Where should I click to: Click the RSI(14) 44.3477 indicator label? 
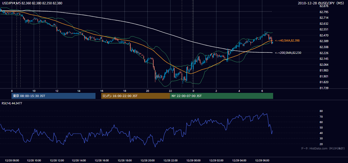tap(12, 103)
